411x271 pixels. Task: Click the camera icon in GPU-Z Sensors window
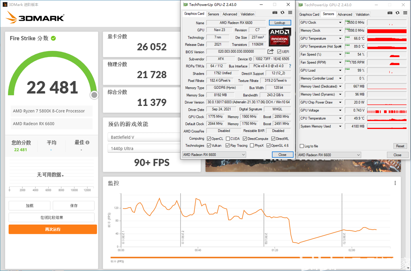(x=390, y=13)
